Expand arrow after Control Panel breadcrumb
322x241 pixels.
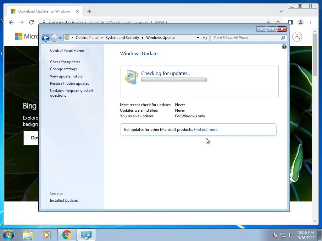point(102,38)
